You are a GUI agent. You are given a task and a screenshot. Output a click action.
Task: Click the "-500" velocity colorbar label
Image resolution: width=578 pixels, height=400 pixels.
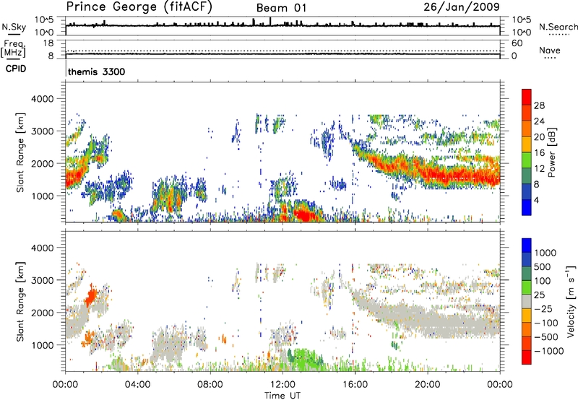pyautogui.click(x=545, y=337)
